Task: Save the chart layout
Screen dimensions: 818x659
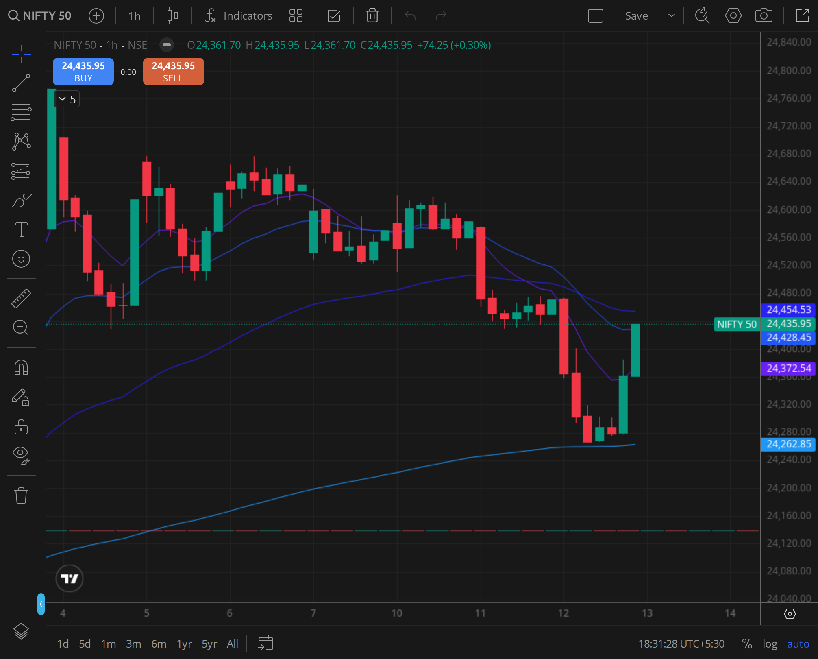Action: pyautogui.click(x=636, y=16)
